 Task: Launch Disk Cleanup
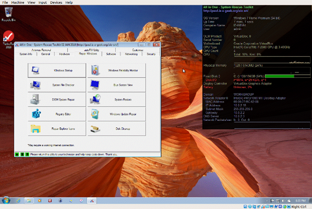pyautogui.click(x=117, y=129)
